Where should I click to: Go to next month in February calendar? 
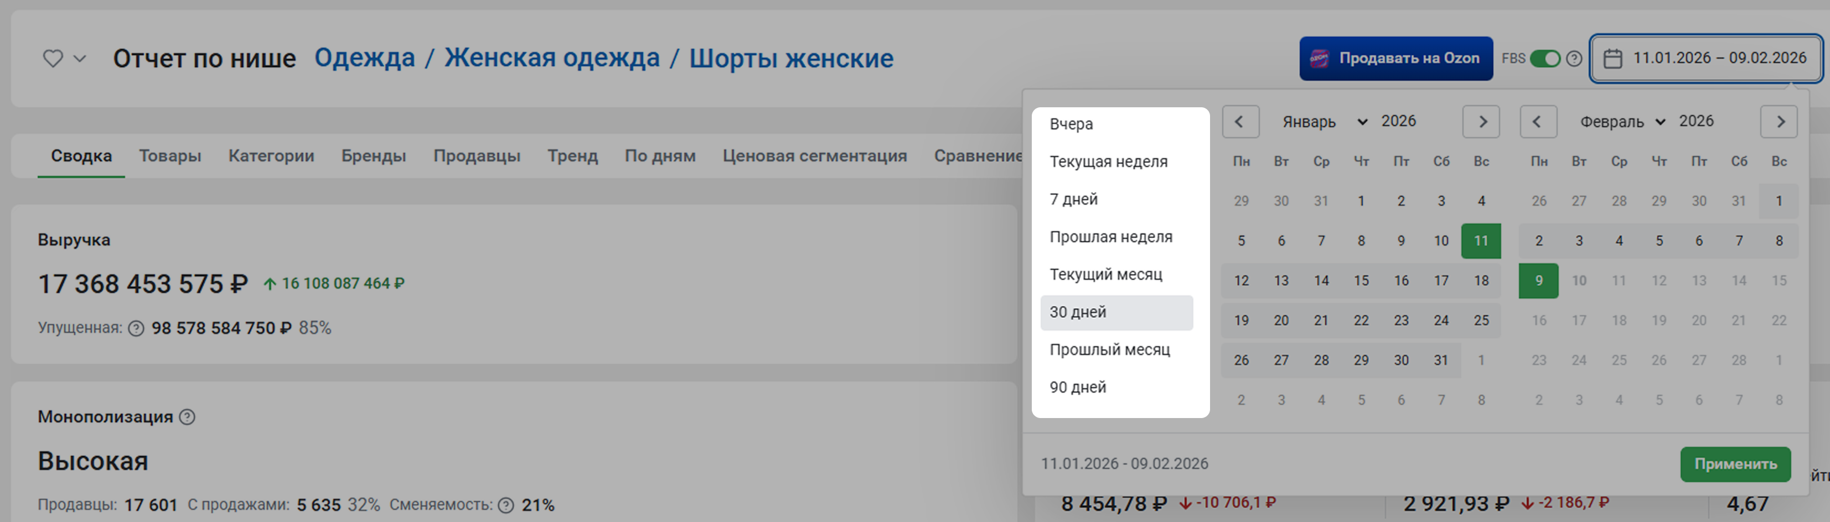[1779, 121]
